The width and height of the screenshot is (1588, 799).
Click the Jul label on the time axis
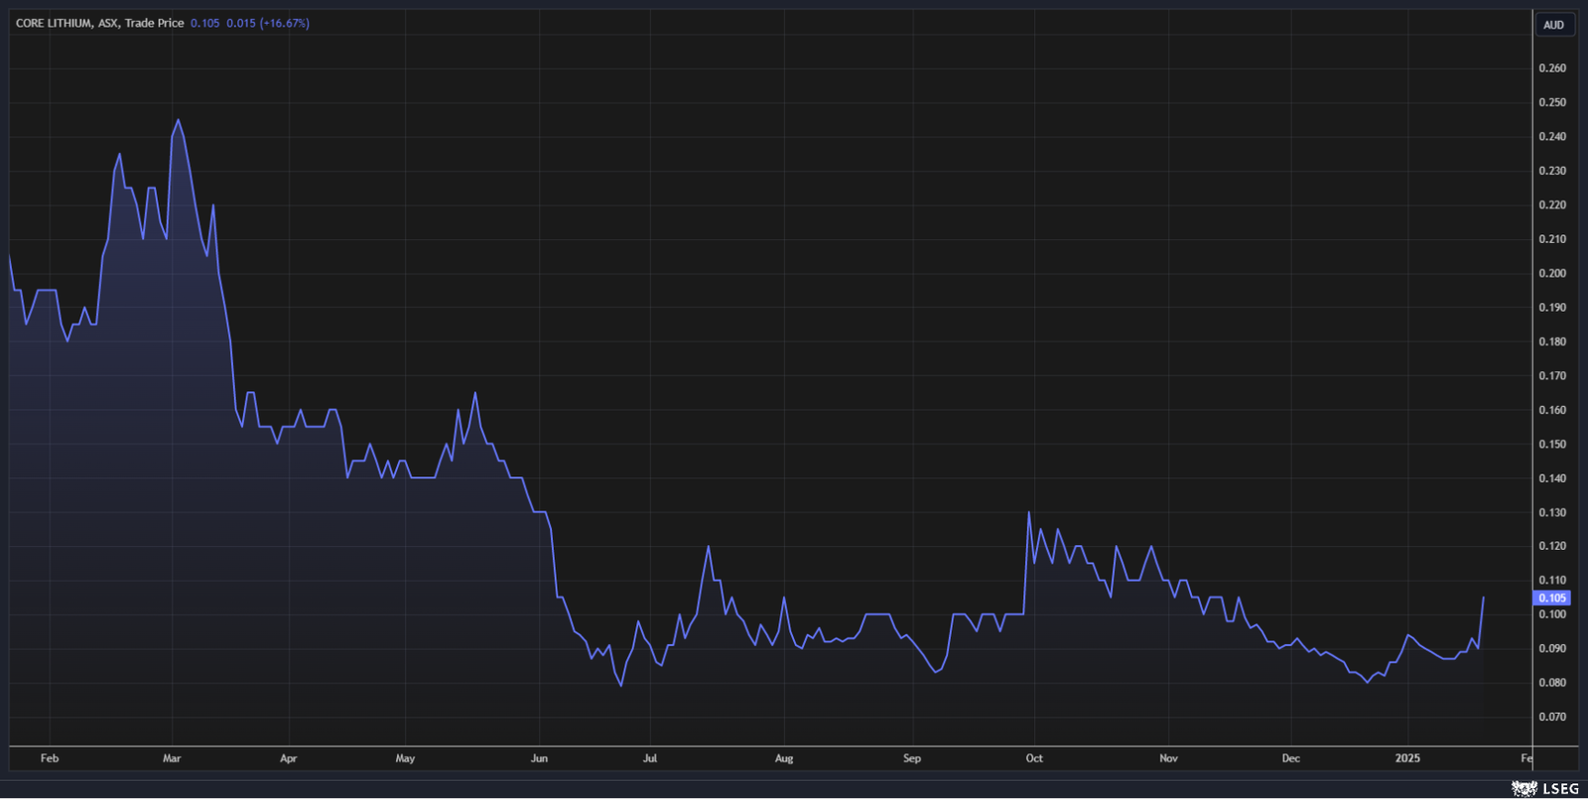pyautogui.click(x=650, y=758)
